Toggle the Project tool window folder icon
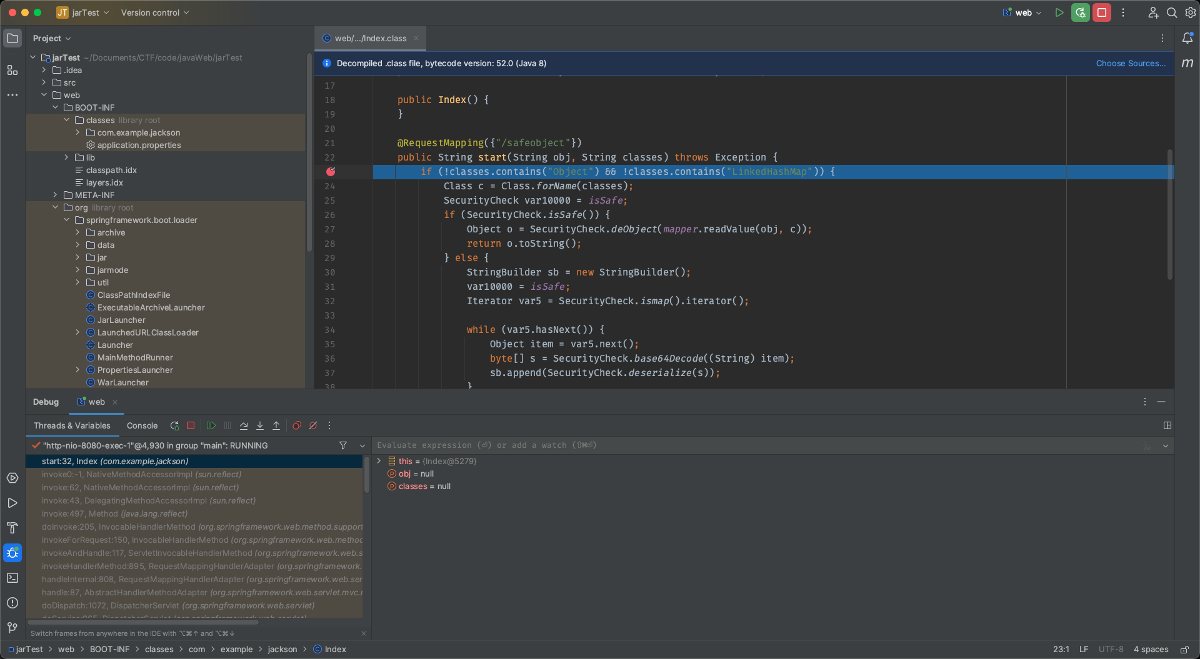This screenshot has height=659, width=1200. 12,38
